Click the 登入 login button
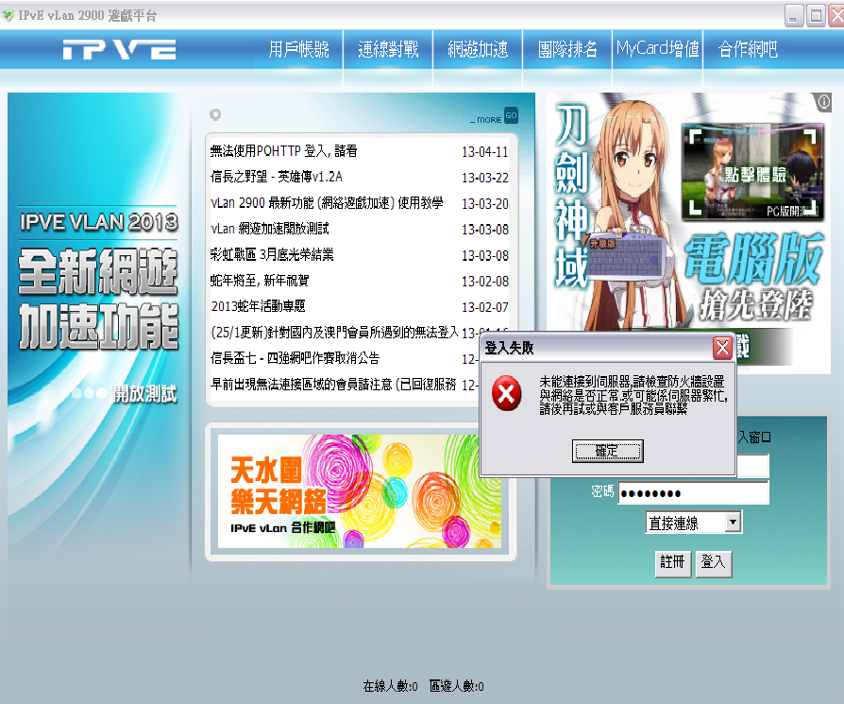Screen dimensions: 844x704 tap(713, 563)
